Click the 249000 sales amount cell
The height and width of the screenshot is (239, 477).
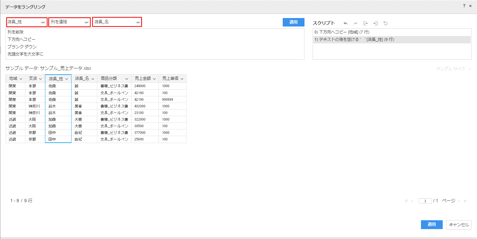click(x=145, y=86)
